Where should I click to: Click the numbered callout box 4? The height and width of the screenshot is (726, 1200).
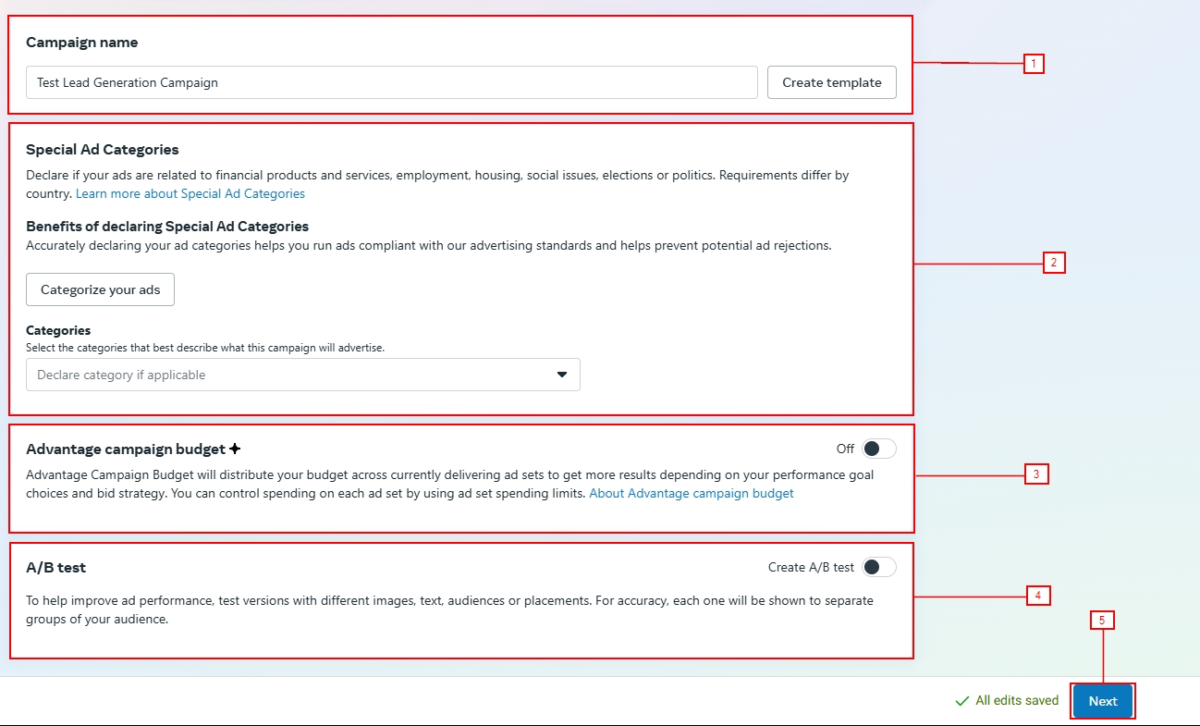click(x=1038, y=596)
